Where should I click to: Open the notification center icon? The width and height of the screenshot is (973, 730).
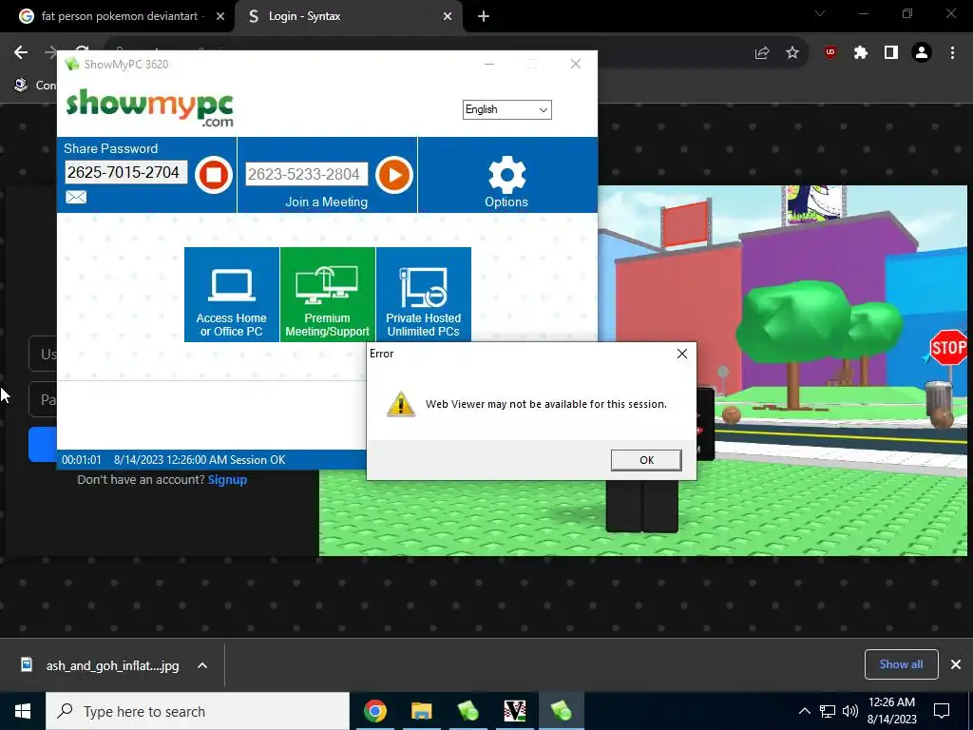(x=942, y=711)
